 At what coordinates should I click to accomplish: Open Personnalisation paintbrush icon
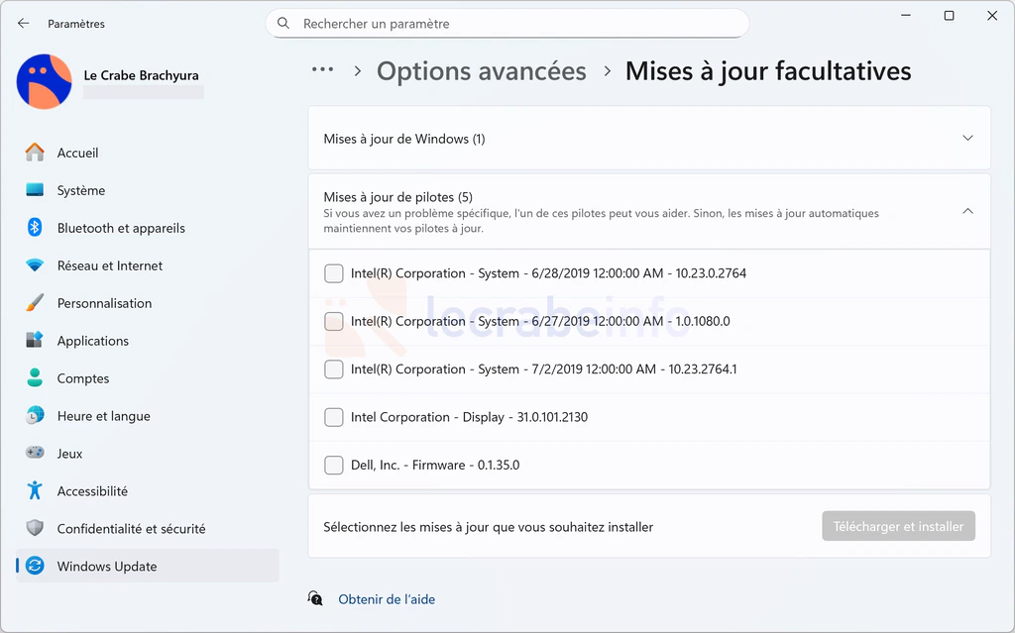click(x=35, y=303)
